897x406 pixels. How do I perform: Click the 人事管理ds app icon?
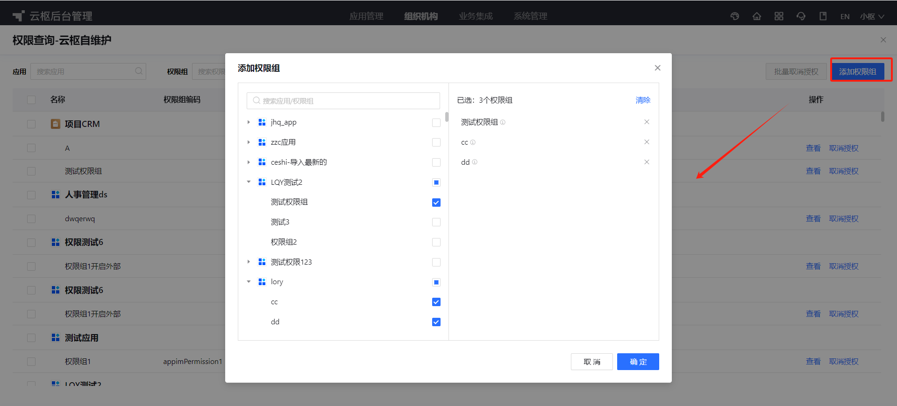pyautogui.click(x=56, y=195)
